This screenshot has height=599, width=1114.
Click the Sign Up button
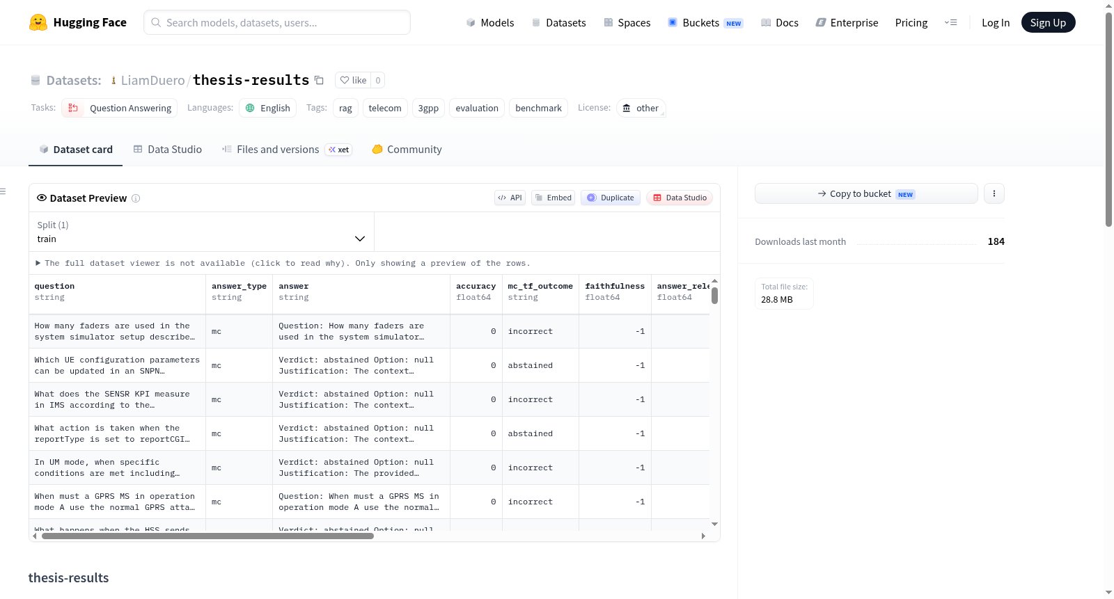(x=1048, y=22)
